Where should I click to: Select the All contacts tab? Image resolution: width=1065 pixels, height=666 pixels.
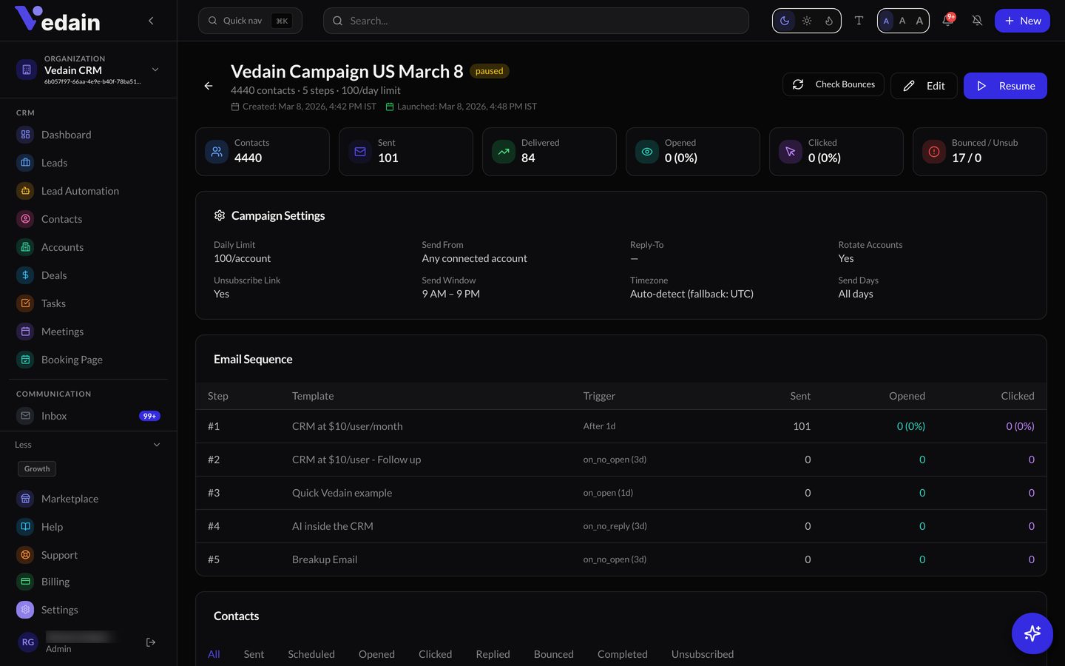click(214, 654)
